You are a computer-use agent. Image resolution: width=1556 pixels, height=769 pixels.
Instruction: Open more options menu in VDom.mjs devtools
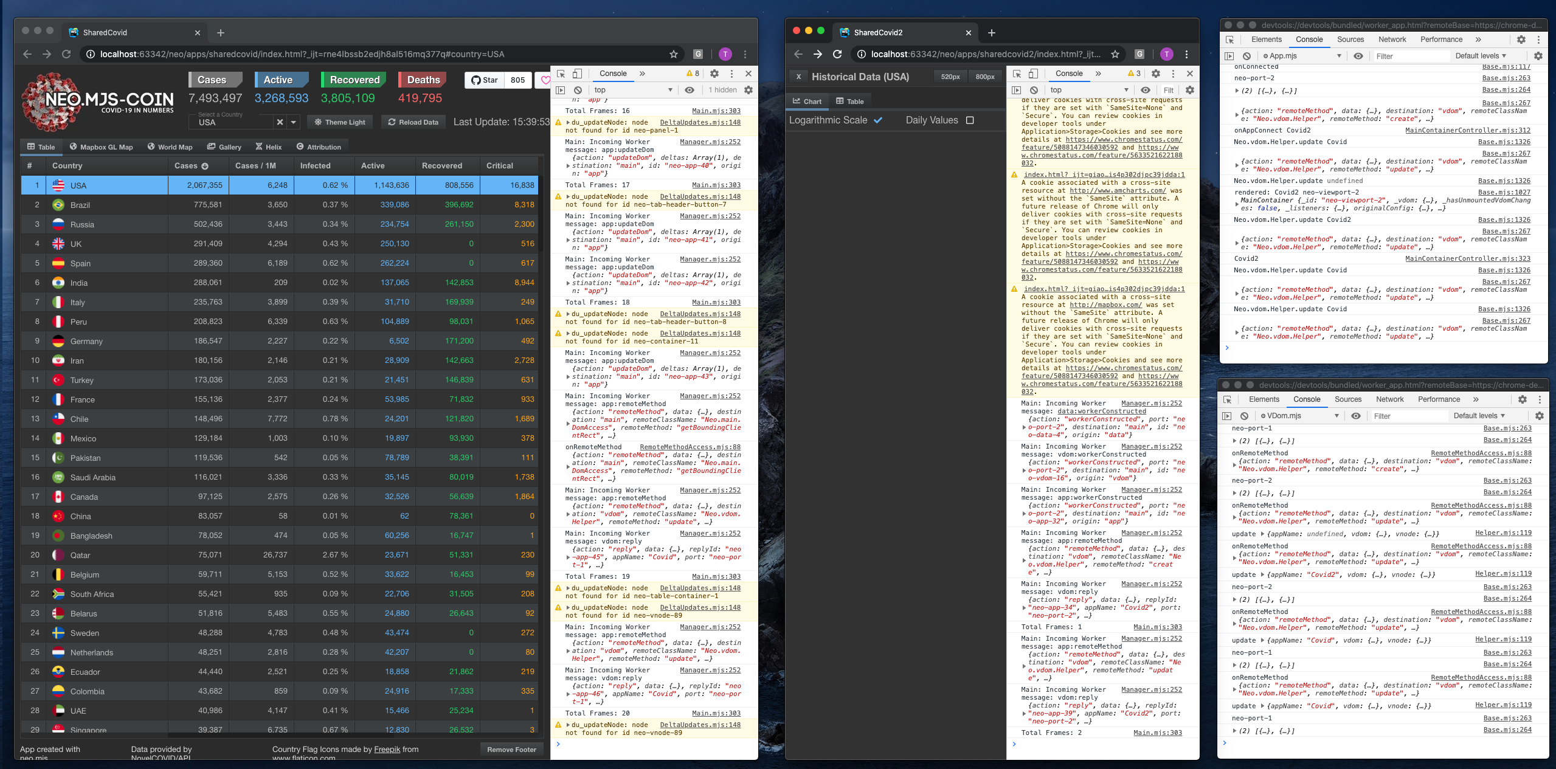pos(1540,399)
